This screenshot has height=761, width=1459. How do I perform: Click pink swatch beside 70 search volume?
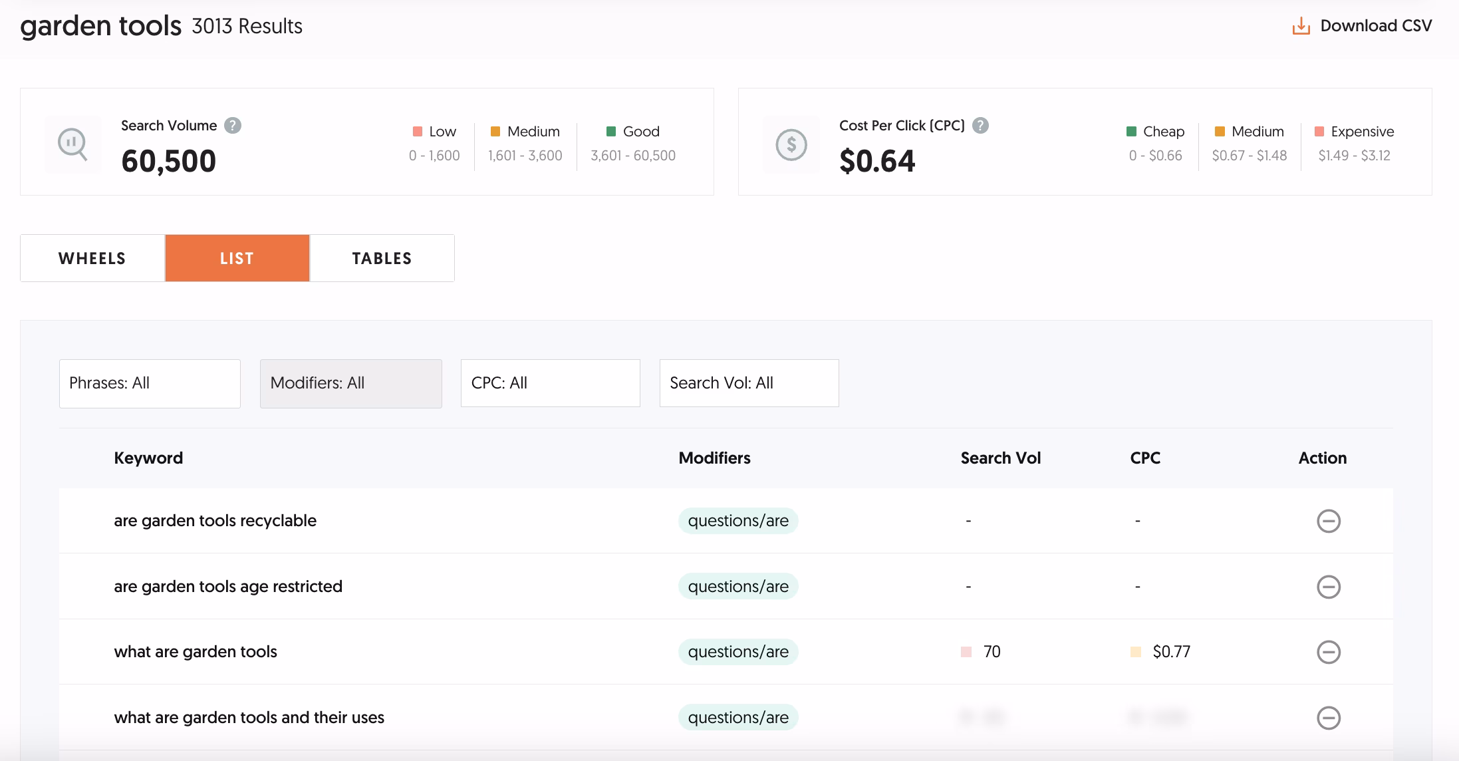(x=966, y=652)
